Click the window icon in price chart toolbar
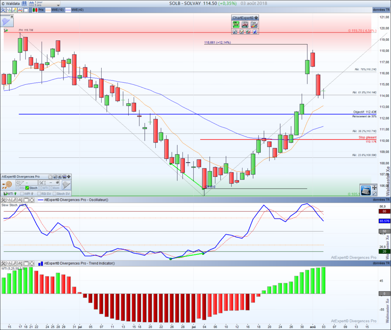Screen dimensions: 391x330 point(26,10)
